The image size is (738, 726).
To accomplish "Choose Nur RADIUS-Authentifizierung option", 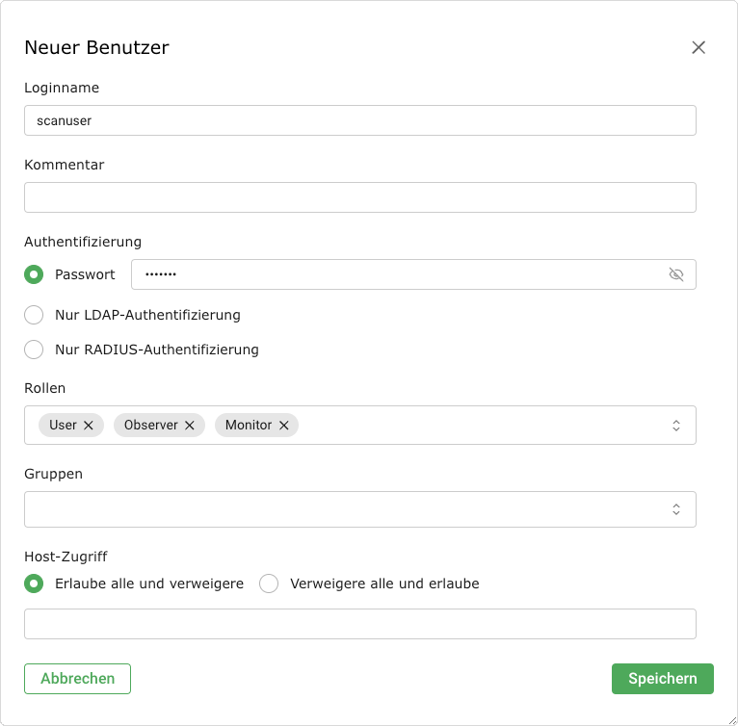I will [34, 350].
